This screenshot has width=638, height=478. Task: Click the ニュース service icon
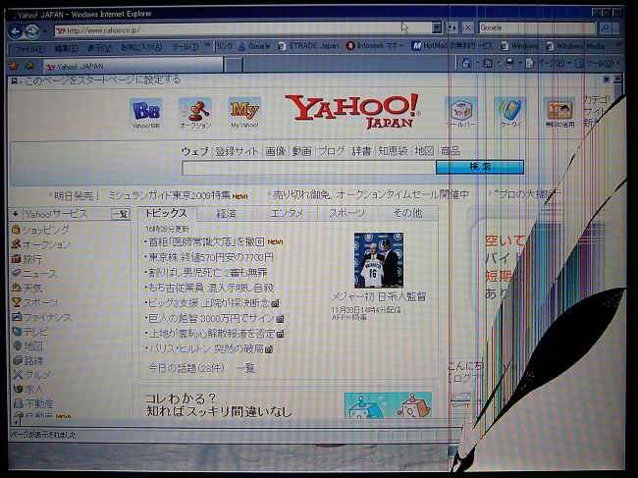point(16,274)
